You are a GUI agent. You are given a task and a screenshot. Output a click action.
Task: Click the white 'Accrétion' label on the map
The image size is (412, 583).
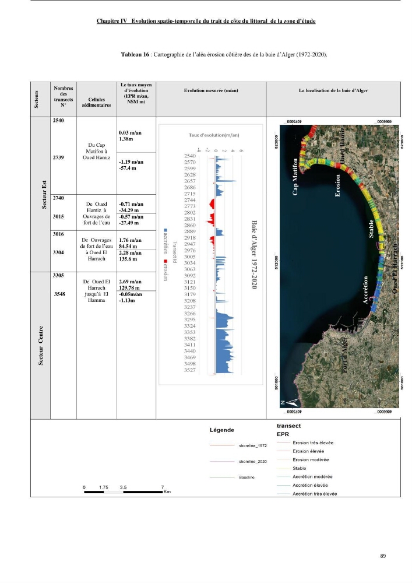365,290
